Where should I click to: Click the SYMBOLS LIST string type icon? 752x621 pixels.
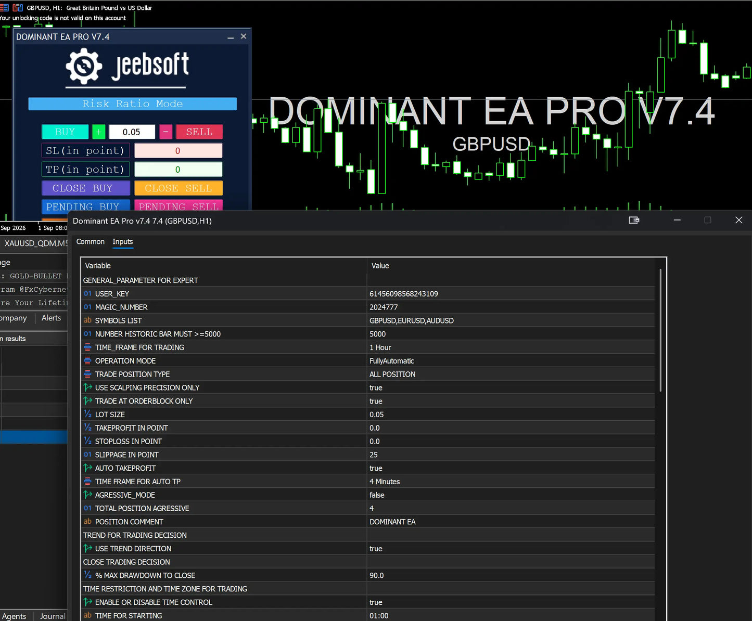point(87,320)
